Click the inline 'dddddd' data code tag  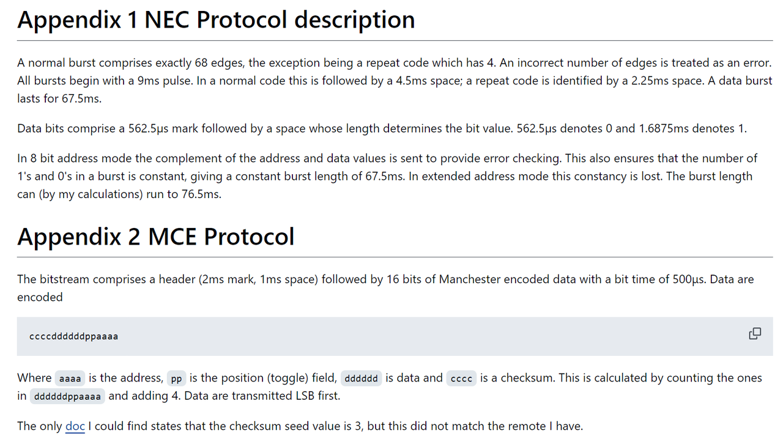click(361, 378)
